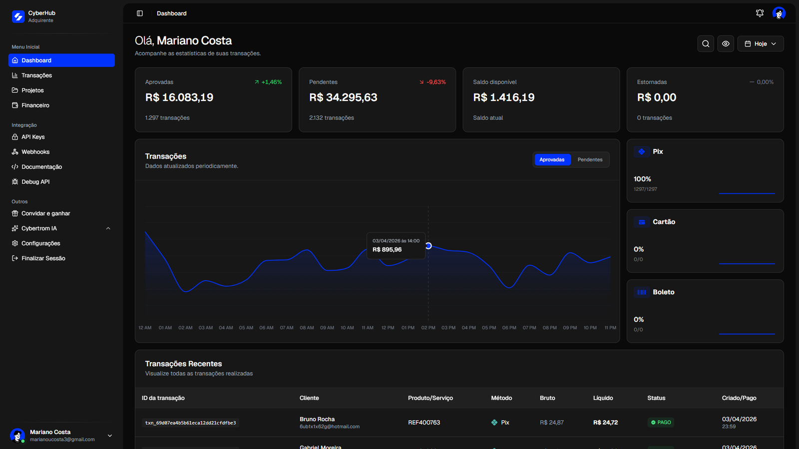The image size is (799, 449).
Task: Click the chart data point marker
Action: pos(428,246)
